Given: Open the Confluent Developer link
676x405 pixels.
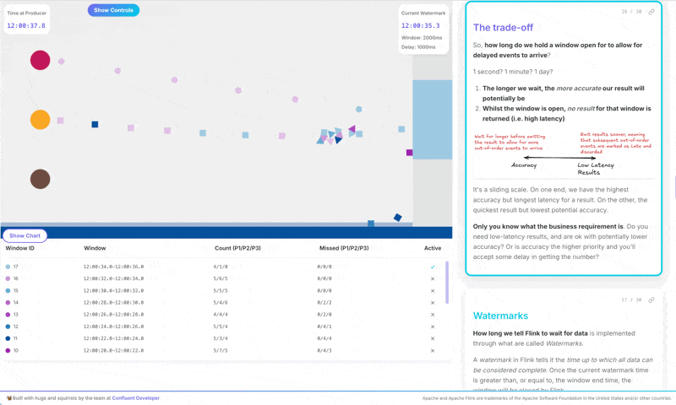Looking at the screenshot, I should click(135, 398).
